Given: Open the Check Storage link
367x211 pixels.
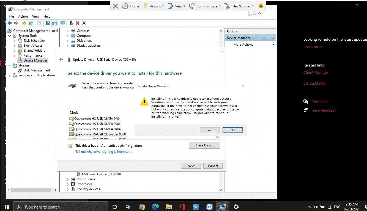Looking at the screenshot, I should point(316,73).
